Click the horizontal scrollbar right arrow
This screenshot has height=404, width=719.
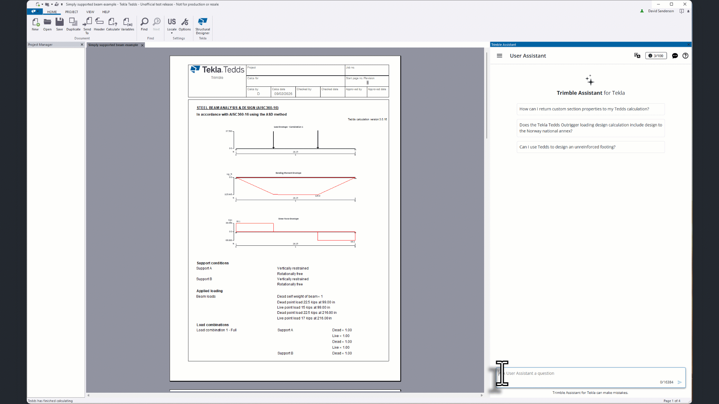tap(482, 395)
